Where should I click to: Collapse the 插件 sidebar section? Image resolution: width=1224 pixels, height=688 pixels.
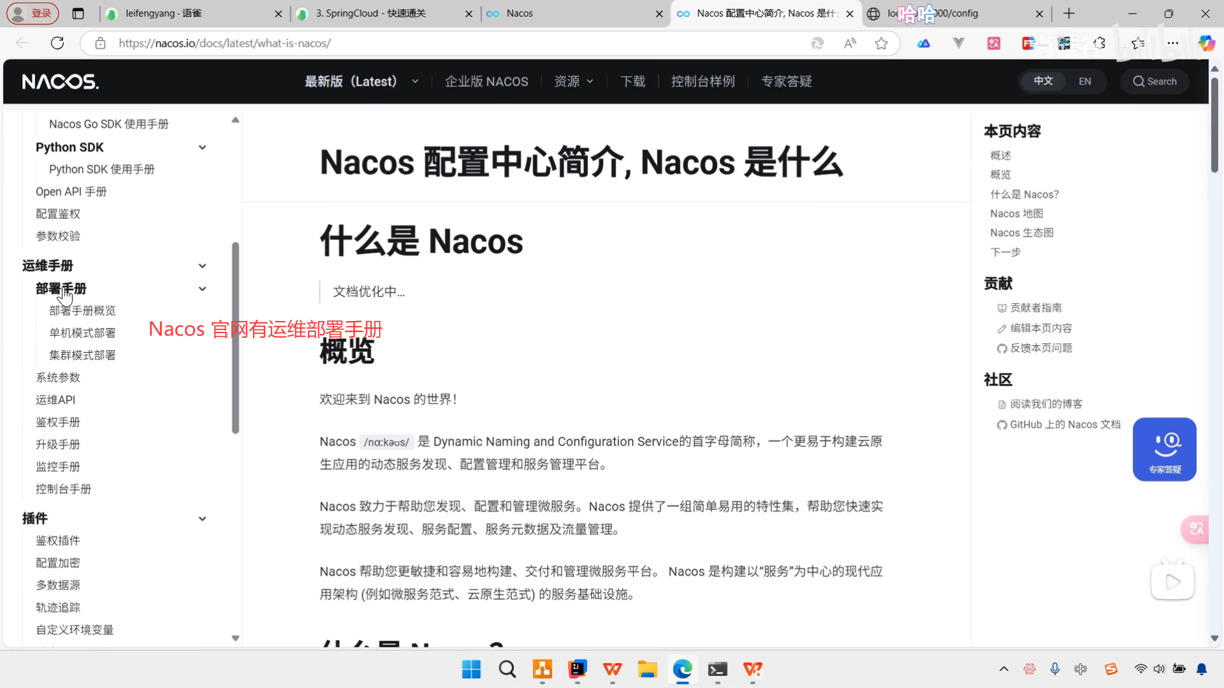coord(202,519)
